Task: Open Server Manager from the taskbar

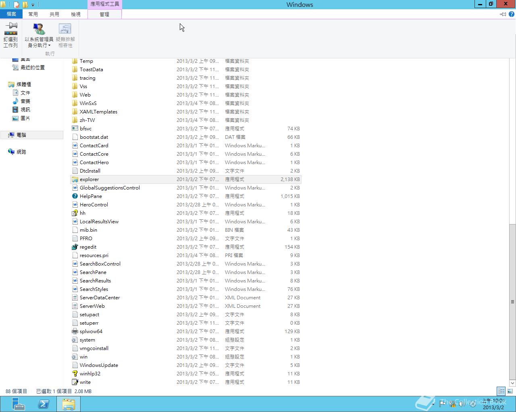Action: [18, 404]
